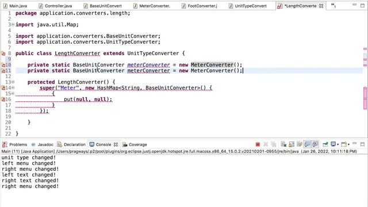Open the Display Selected Console dropdown arrow

[338, 144]
